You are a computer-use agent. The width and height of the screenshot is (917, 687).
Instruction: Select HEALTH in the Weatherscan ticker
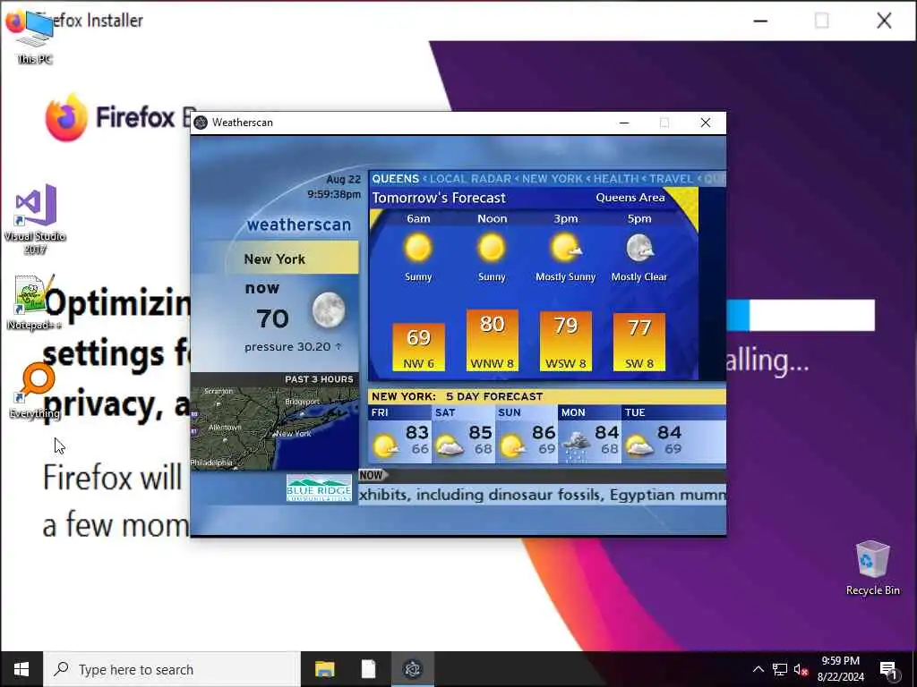[x=616, y=179]
